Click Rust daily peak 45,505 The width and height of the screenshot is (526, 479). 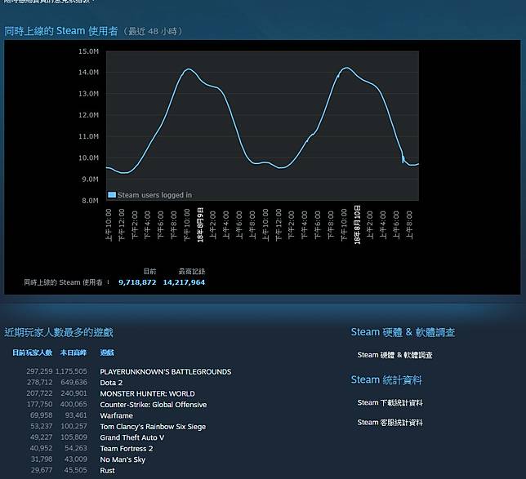76,470
